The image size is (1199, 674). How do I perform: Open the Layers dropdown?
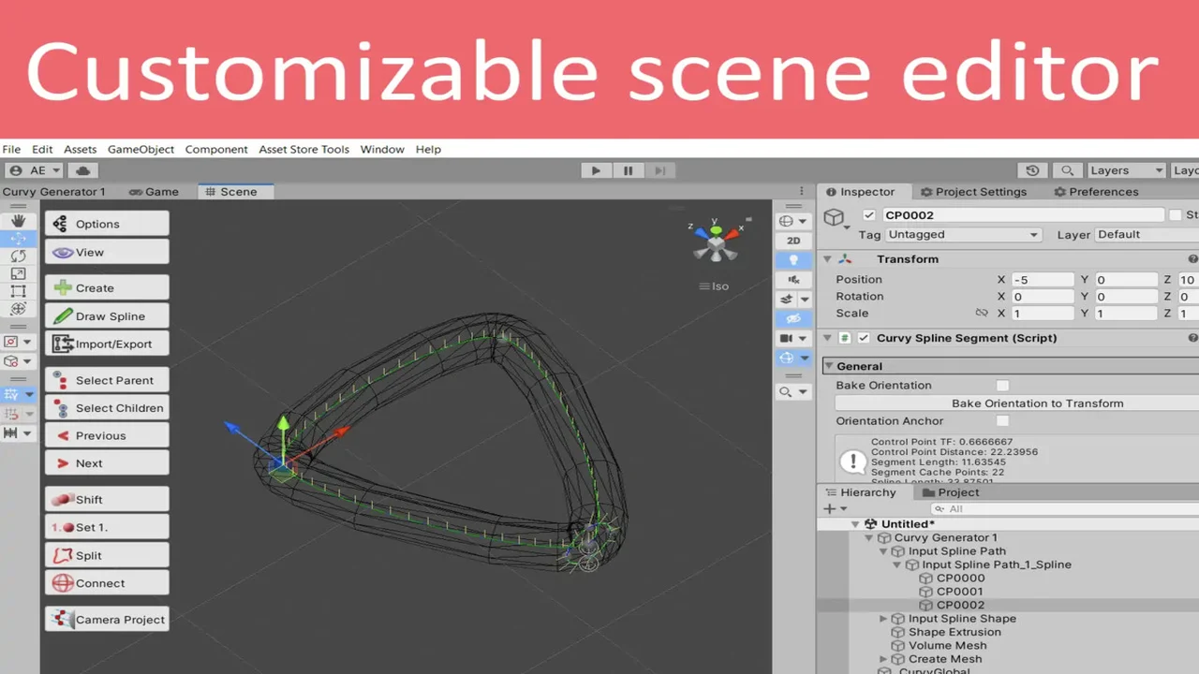click(x=1126, y=170)
